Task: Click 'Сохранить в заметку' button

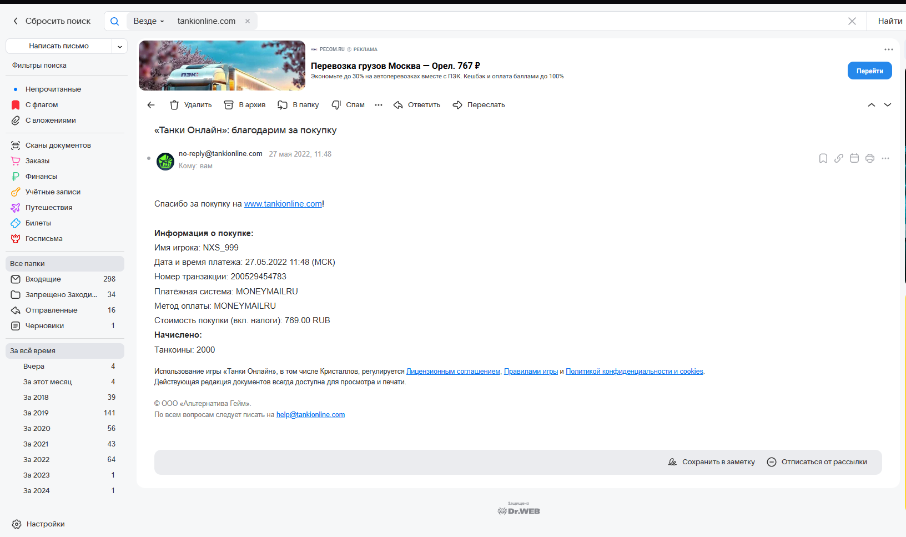Action: [711, 462]
